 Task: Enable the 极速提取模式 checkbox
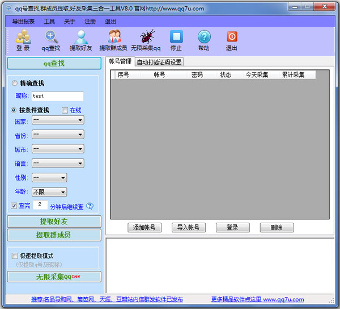(15, 256)
